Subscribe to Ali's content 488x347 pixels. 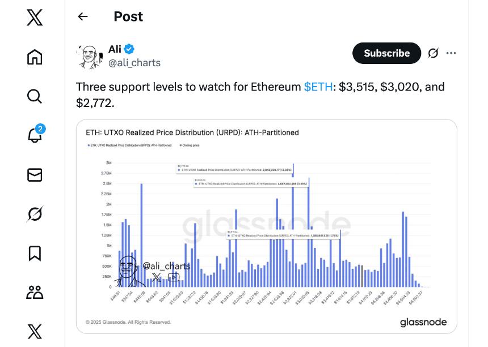(386, 53)
